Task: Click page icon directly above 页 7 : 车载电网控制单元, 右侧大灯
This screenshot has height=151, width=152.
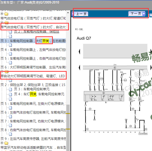Action: [11, 117]
